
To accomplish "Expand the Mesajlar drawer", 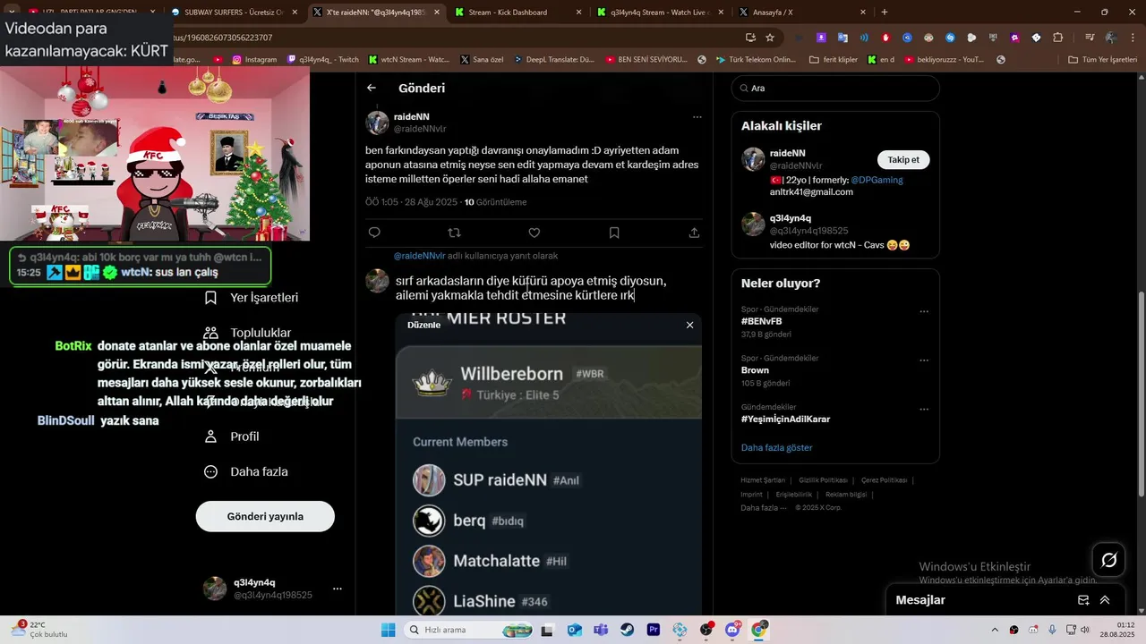I will [x=1105, y=600].
